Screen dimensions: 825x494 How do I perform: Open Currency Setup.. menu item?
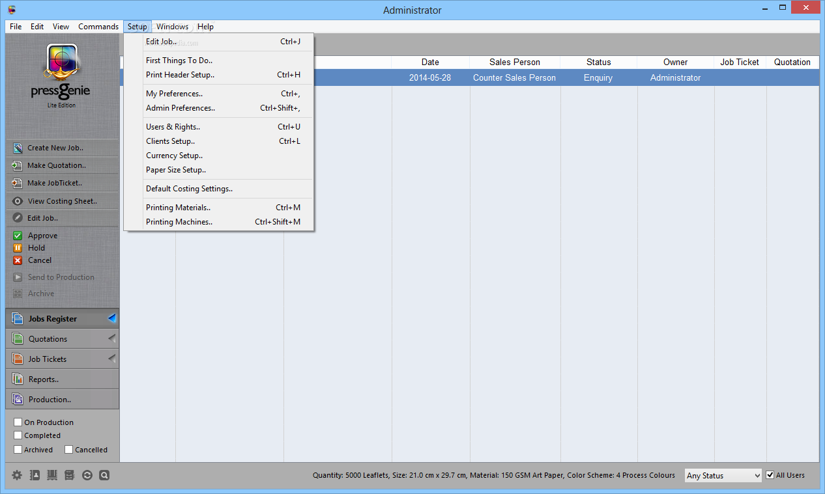pos(219,156)
